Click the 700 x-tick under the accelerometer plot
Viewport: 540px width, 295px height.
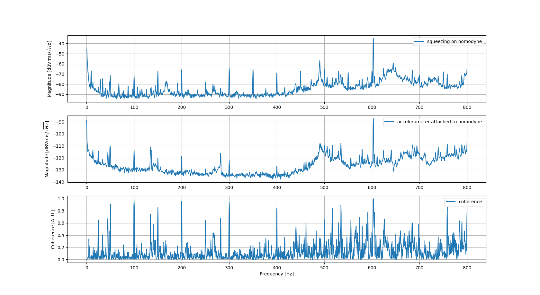pyautogui.click(x=419, y=187)
